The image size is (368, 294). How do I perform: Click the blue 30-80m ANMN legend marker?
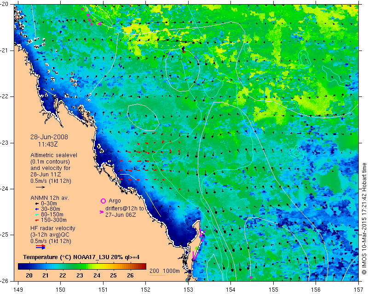(37, 209)
